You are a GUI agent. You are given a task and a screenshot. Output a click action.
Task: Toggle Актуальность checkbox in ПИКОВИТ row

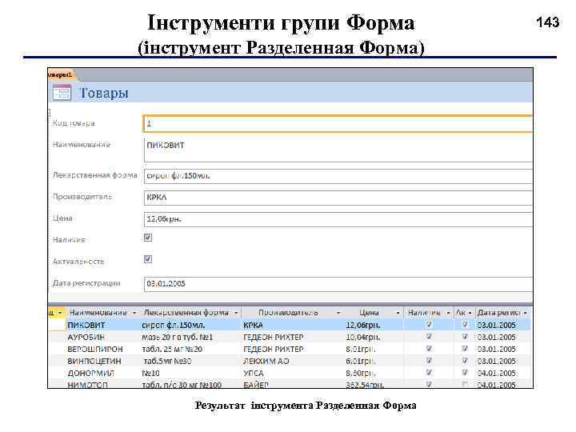coord(464,325)
